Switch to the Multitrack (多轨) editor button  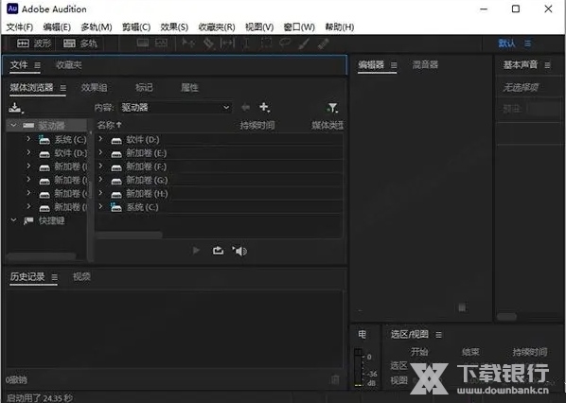pos(80,44)
